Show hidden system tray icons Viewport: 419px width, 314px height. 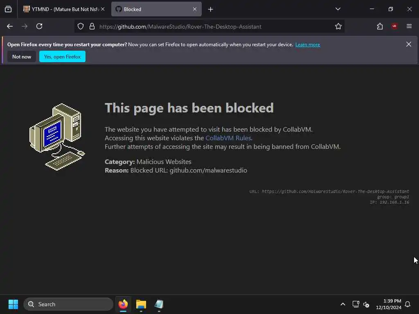click(343, 304)
